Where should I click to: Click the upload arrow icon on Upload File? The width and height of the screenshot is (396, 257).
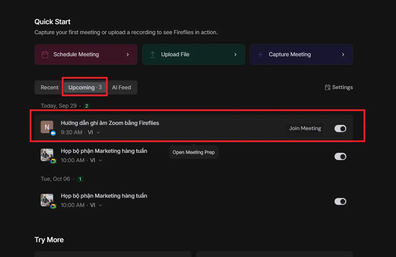153,55
